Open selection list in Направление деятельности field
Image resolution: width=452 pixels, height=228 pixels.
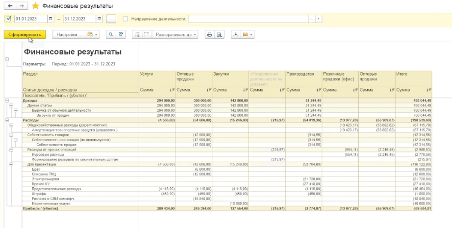(311, 19)
